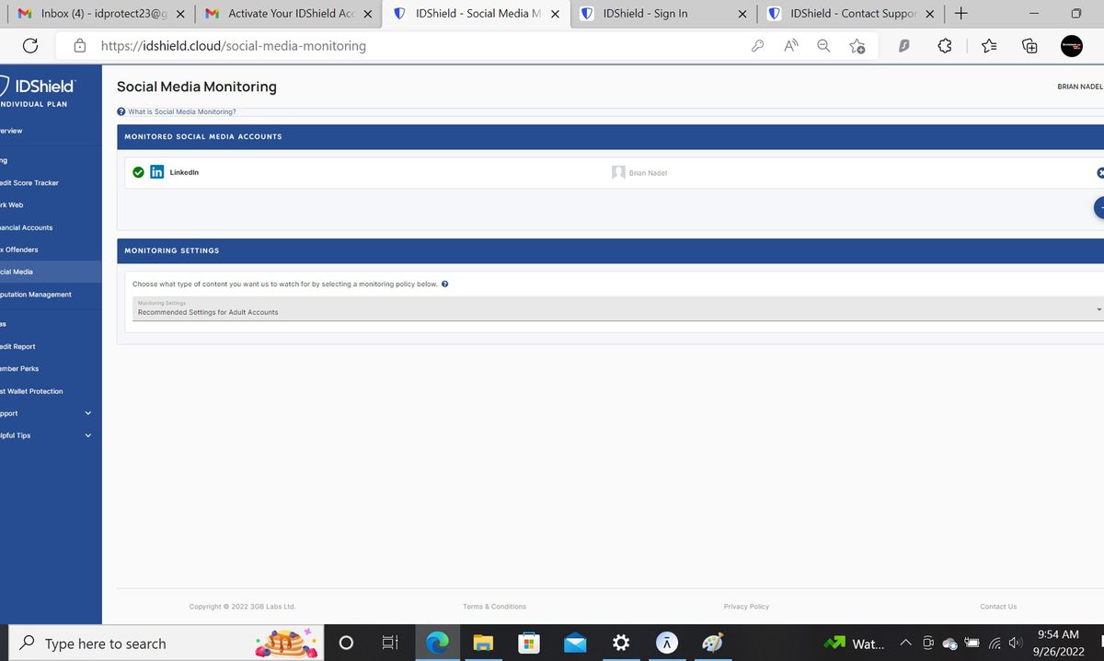Click Contact Us in the footer
This screenshot has height=661, width=1104.
click(997, 606)
